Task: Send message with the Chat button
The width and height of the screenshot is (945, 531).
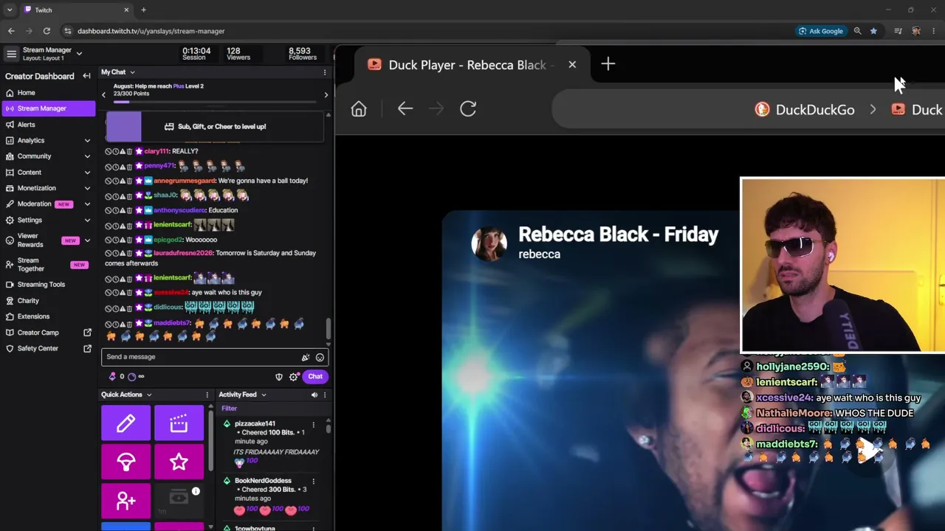Action: pos(315,377)
